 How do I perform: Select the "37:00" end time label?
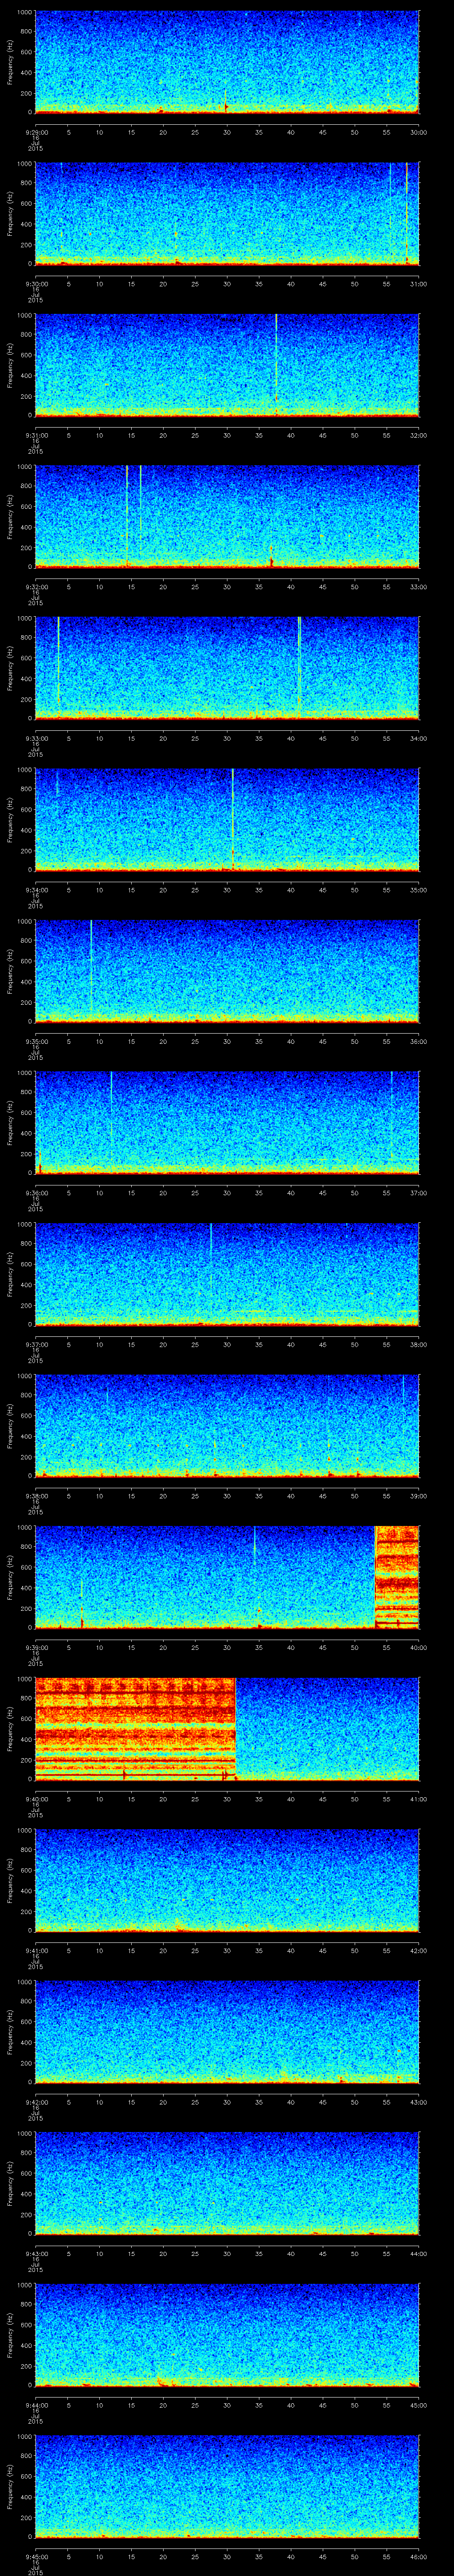tap(419, 1193)
